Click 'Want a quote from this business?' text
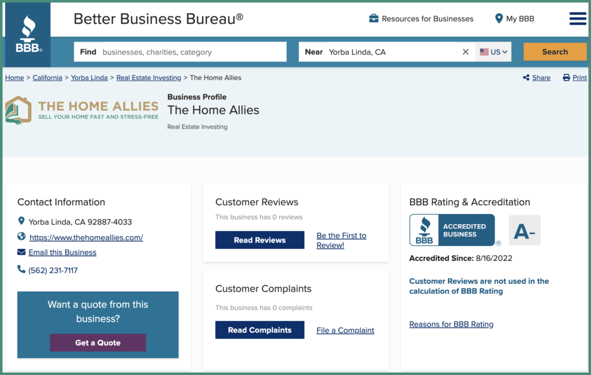Screen dimensions: 591x375 98,312
